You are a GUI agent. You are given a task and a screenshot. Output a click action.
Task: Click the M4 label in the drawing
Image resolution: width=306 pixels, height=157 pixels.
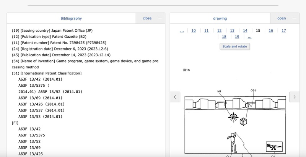pos(219,91)
